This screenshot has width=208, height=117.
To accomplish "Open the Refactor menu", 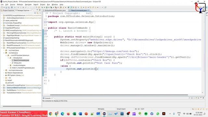I will pyautogui.click(x=20, y=5).
